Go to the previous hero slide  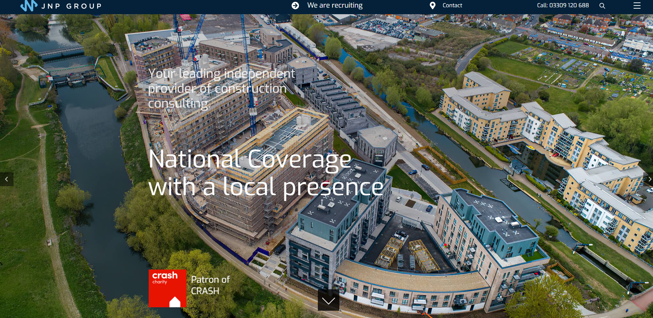[x=7, y=179]
